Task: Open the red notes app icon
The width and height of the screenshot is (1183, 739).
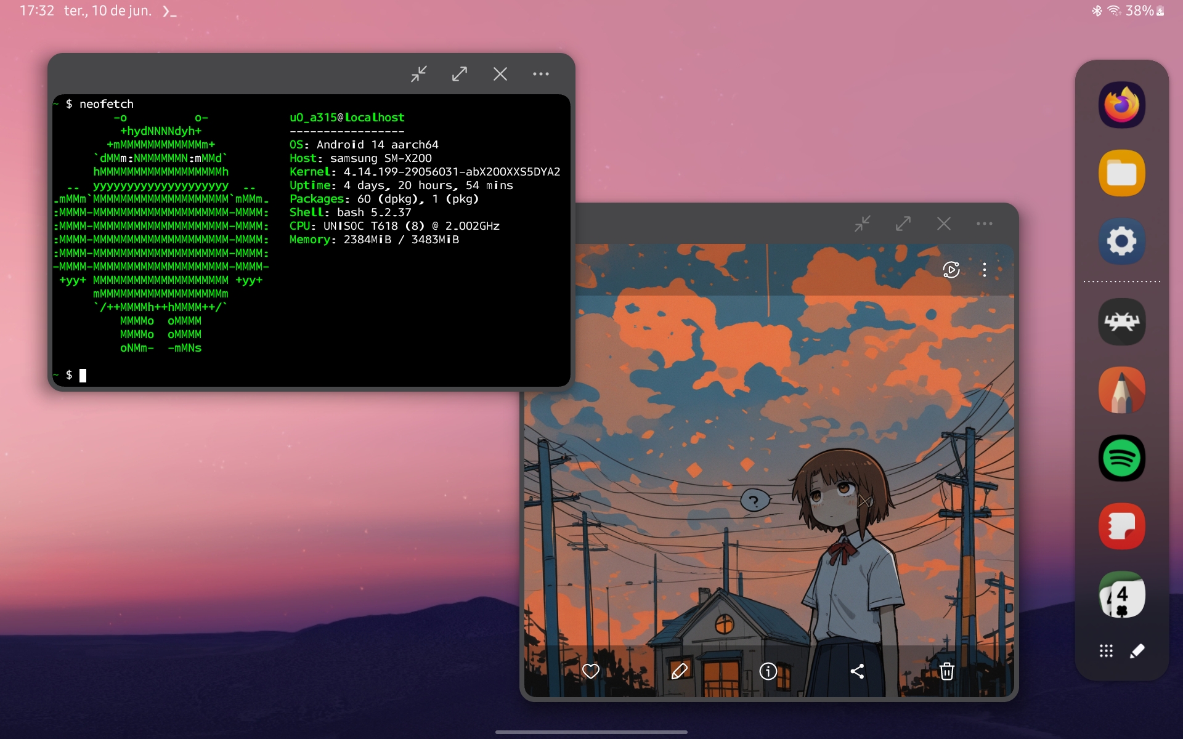Action: coord(1121,527)
